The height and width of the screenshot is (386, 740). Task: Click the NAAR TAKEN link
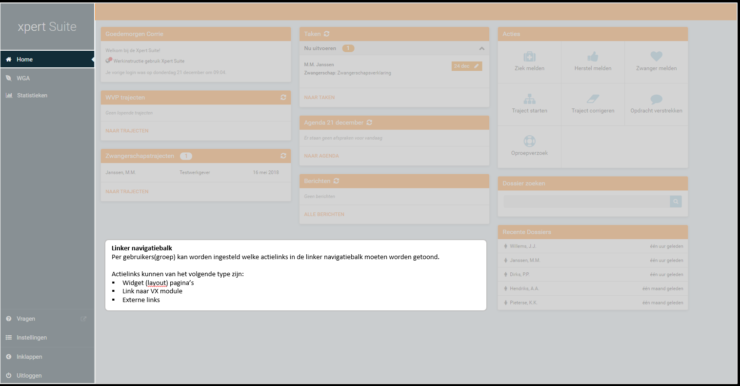[320, 98]
